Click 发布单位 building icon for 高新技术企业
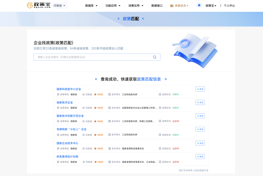 pyautogui.click(x=109, y=108)
